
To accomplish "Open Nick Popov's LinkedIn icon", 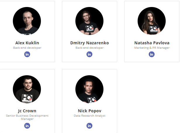I will click(x=89, y=126).
